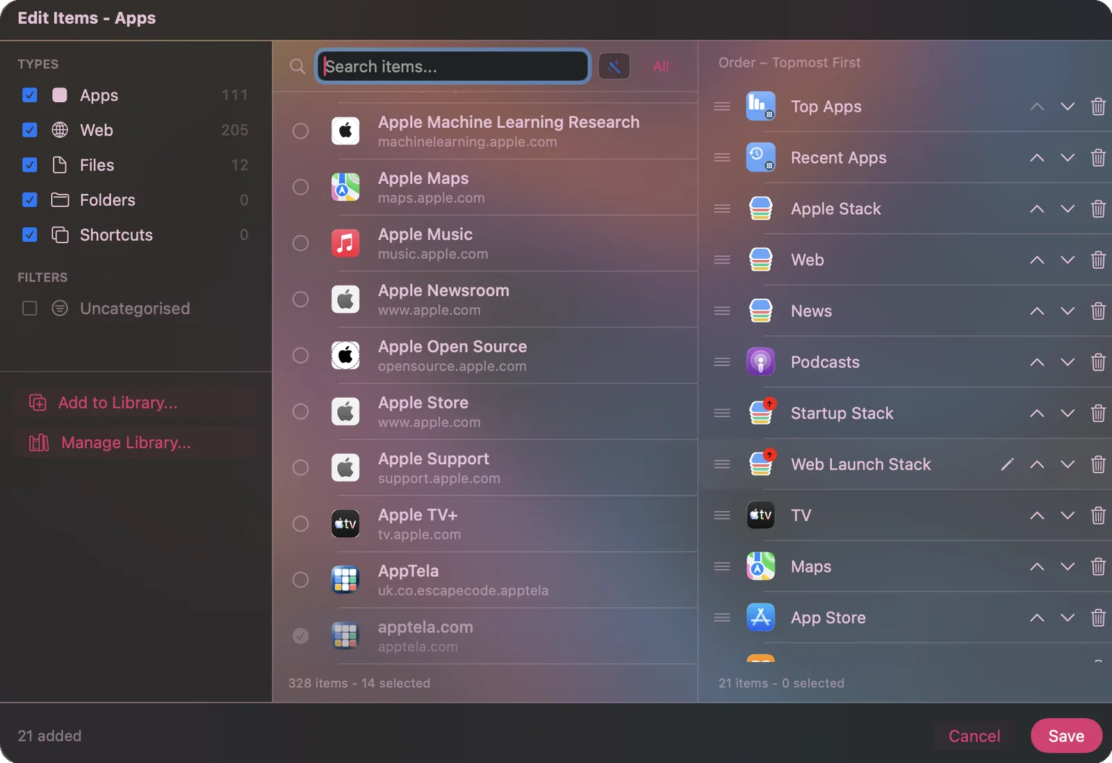This screenshot has width=1112, height=763.
Task: Enable the Uncategorised filter checkbox
Action: tap(30, 308)
